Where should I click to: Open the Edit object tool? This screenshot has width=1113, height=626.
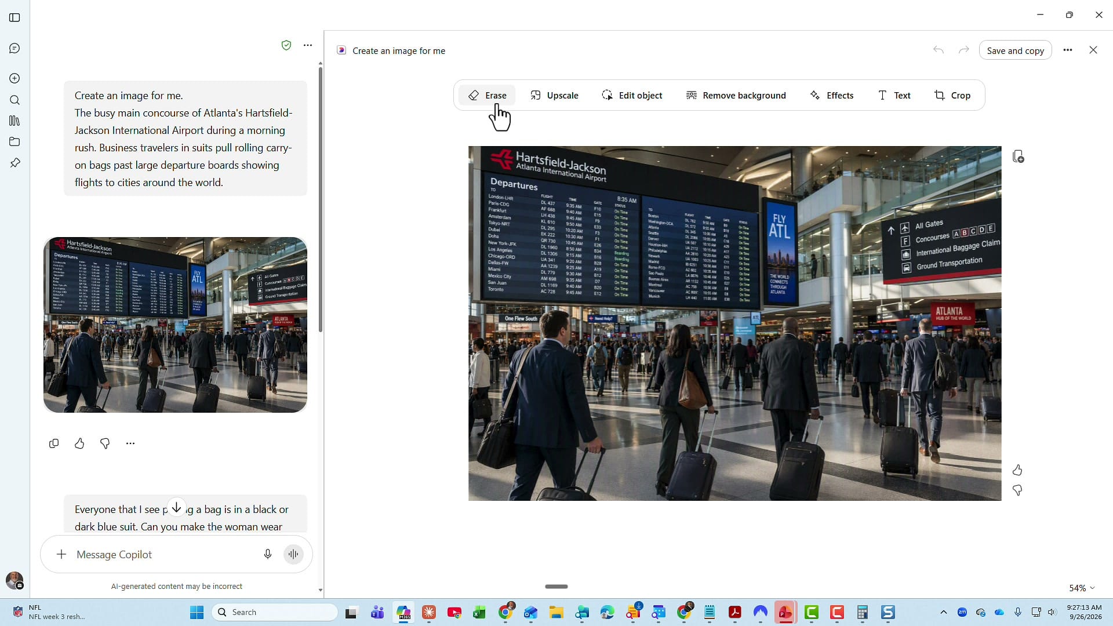632,95
